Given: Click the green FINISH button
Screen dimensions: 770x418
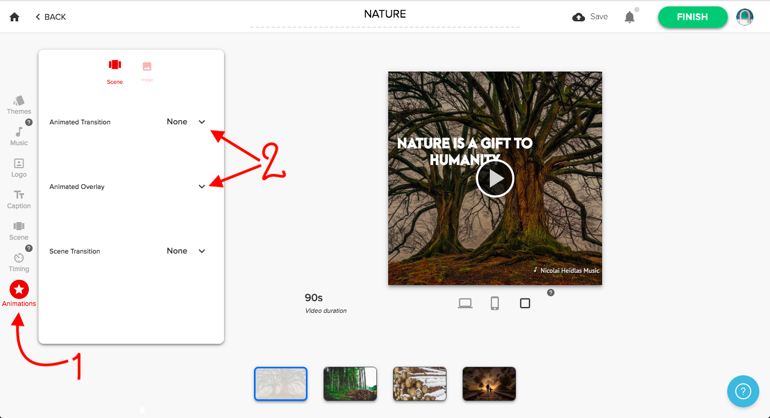Looking at the screenshot, I should coord(692,17).
